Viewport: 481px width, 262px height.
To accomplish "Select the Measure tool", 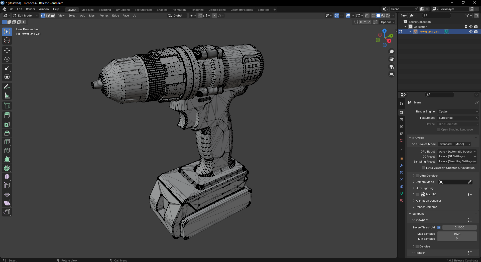I will tap(7, 96).
